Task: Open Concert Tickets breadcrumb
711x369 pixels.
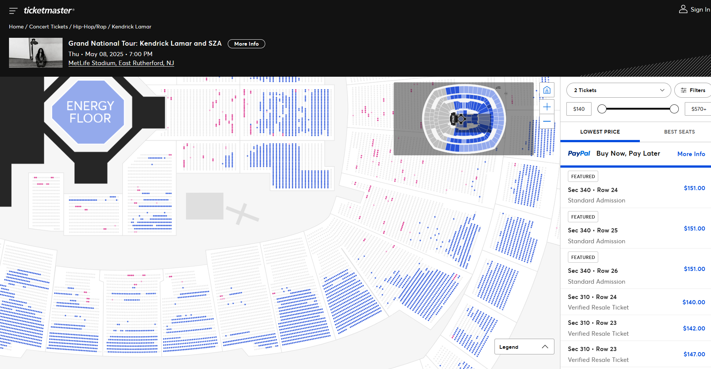Action: coord(48,27)
